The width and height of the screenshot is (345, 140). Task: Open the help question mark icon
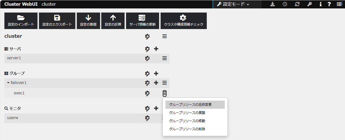tap(329, 4)
